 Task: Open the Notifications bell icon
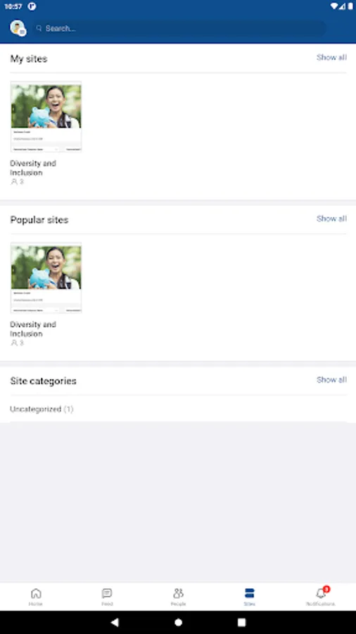pos(321,593)
